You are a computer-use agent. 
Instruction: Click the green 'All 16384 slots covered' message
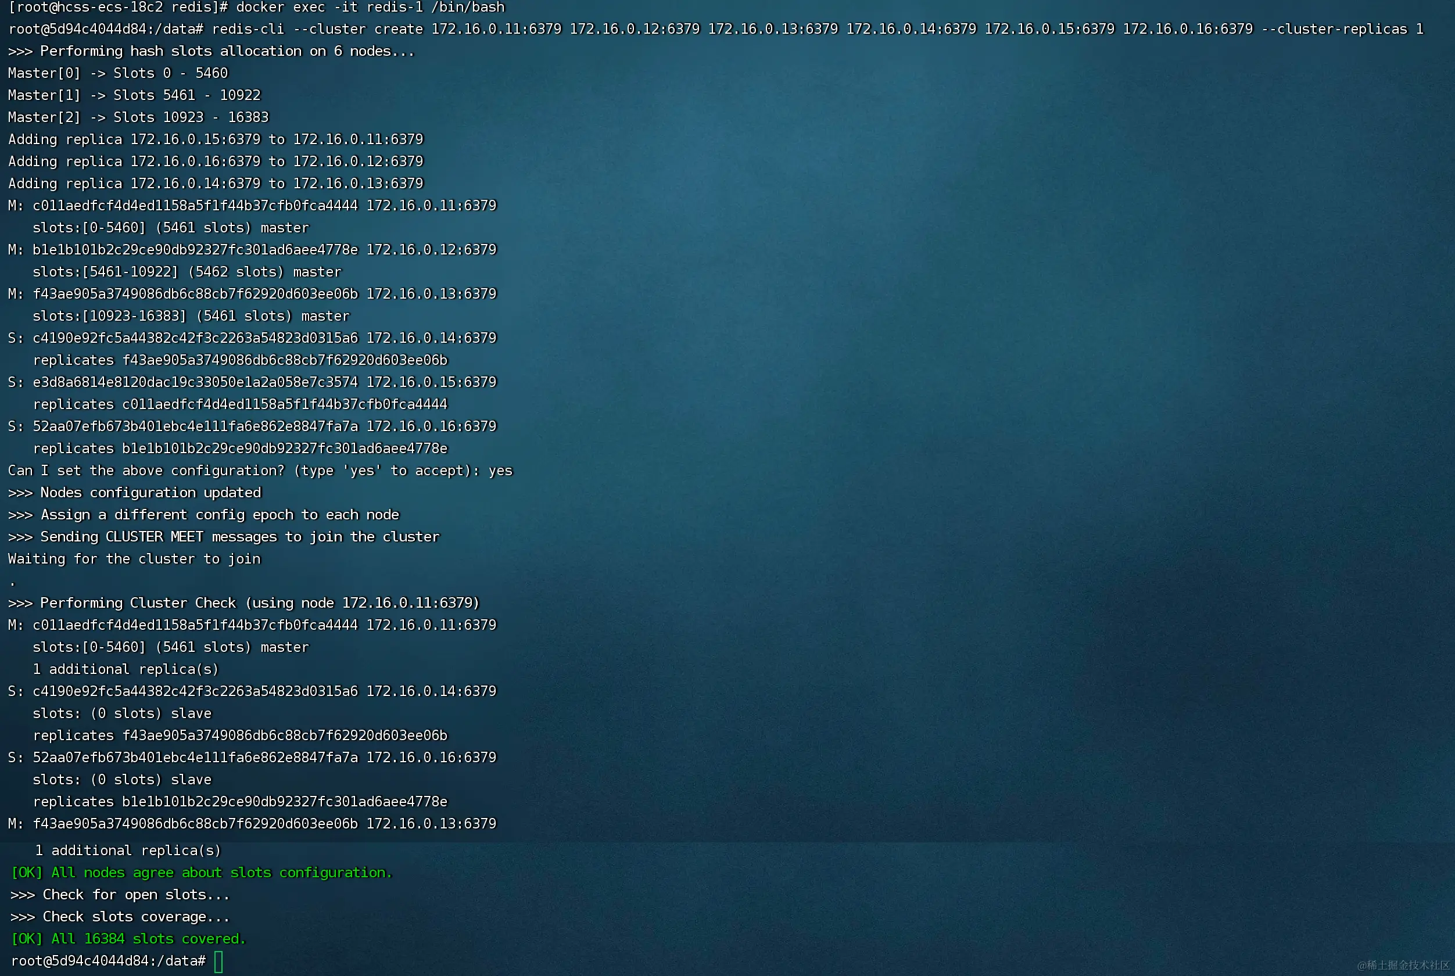[129, 939]
